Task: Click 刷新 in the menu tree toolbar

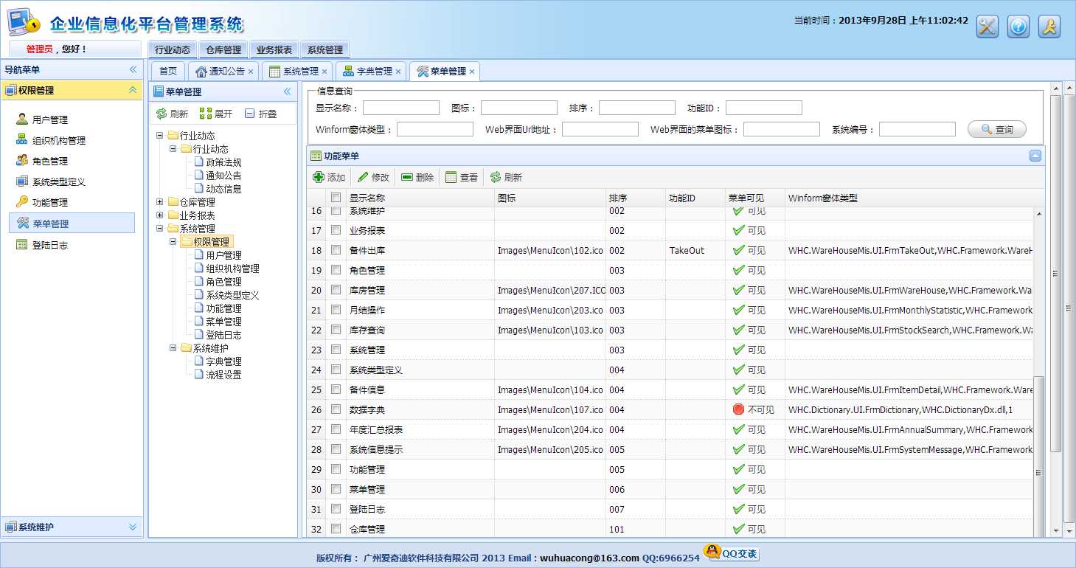Action: [172, 114]
